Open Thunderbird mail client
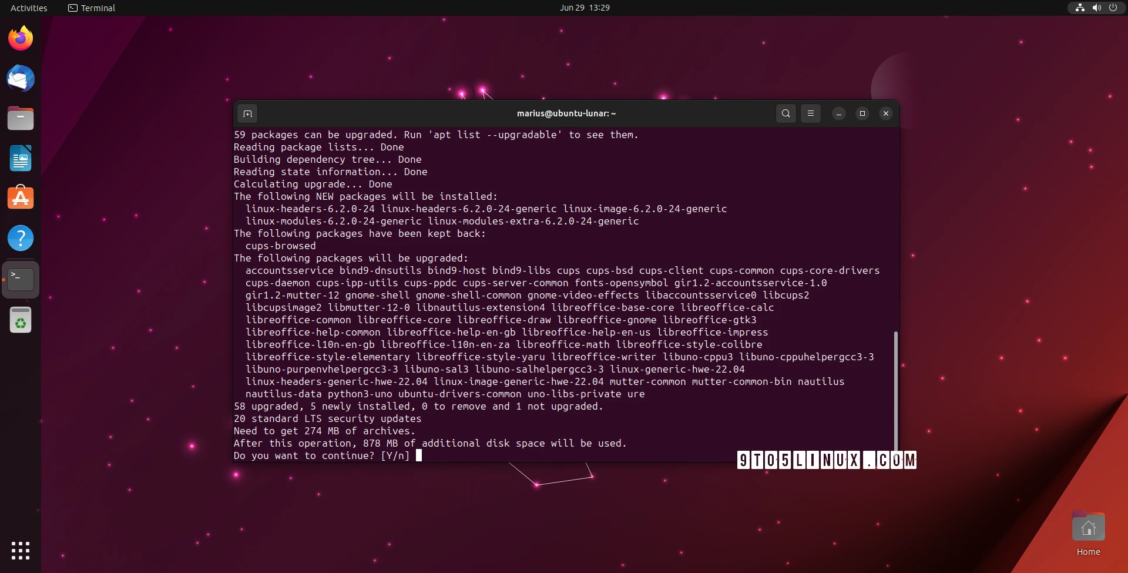 point(21,78)
